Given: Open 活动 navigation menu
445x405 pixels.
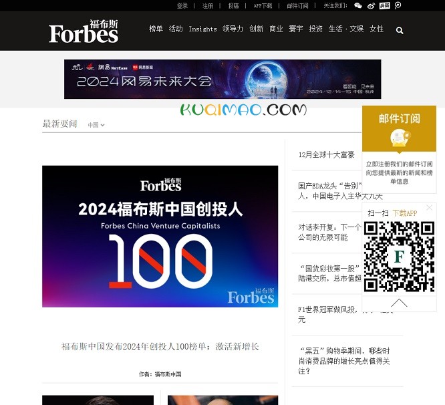Looking at the screenshot, I should click(x=176, y=29).
